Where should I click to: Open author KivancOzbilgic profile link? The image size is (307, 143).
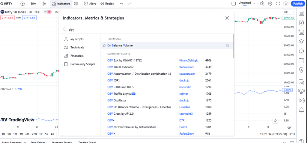tap(189, 61)
